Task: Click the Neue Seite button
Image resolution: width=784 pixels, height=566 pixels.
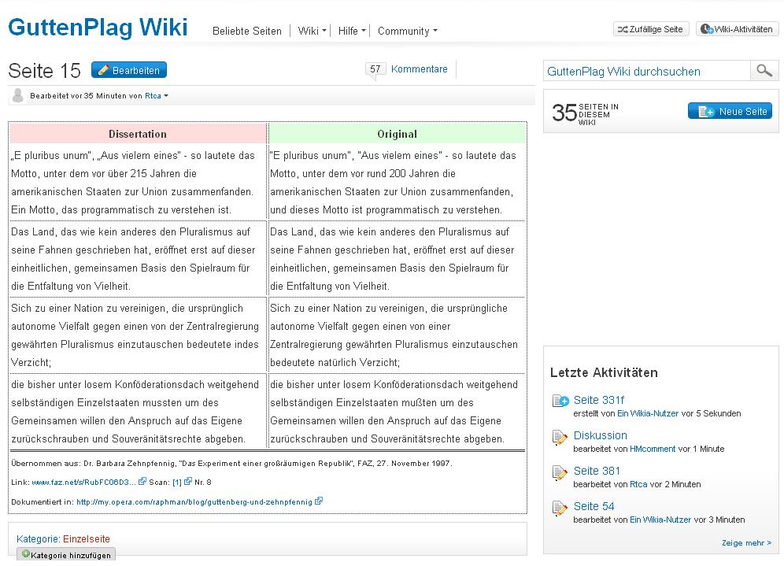Action: tap(730, 111)
